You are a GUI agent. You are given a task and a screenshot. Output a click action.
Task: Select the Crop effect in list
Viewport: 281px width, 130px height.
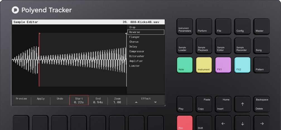pyautogui.click(x=132, y=27)
